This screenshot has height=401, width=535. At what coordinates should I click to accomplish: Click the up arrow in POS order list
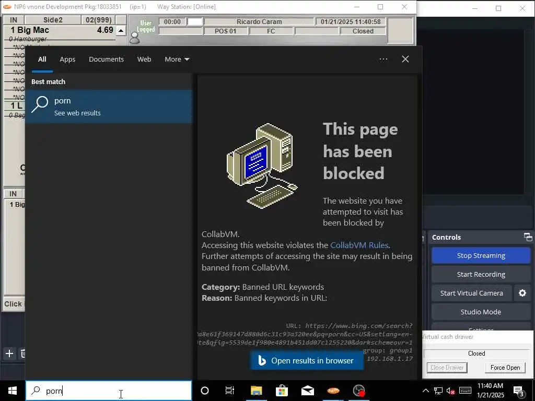(121, 31)
